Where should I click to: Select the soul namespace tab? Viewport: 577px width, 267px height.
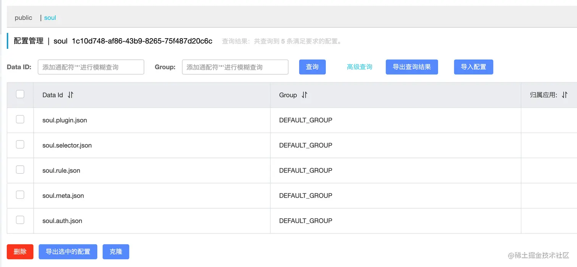click(x=50, y=18)
